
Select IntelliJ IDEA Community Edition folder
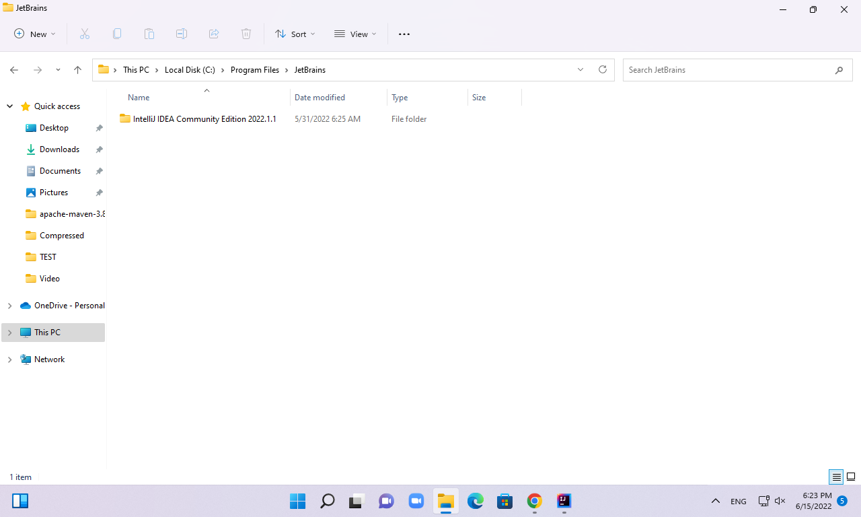204,119
